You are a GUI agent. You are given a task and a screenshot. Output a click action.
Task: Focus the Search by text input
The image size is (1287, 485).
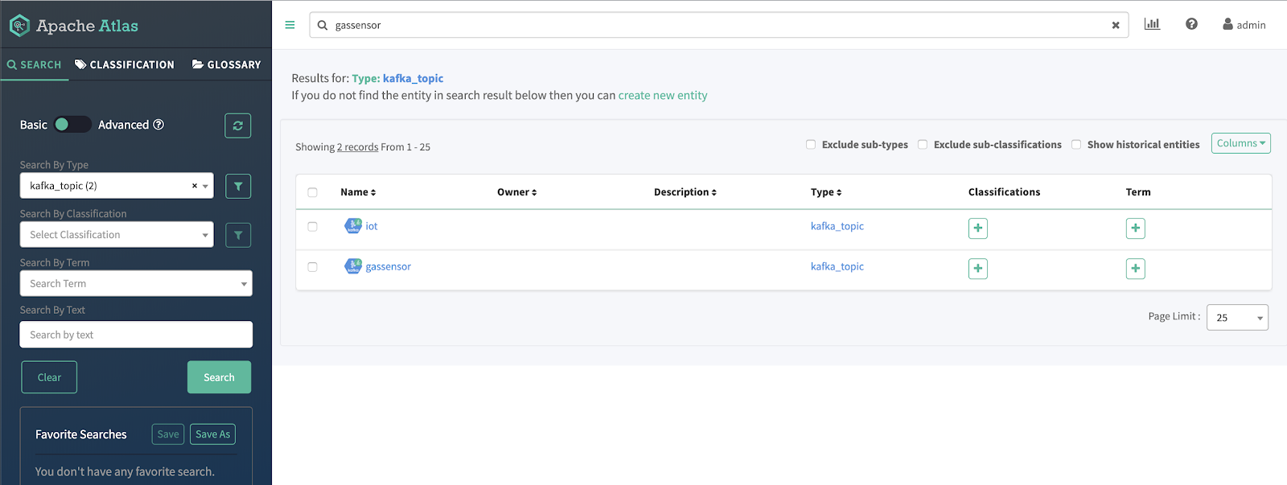(x=136, y=335)
